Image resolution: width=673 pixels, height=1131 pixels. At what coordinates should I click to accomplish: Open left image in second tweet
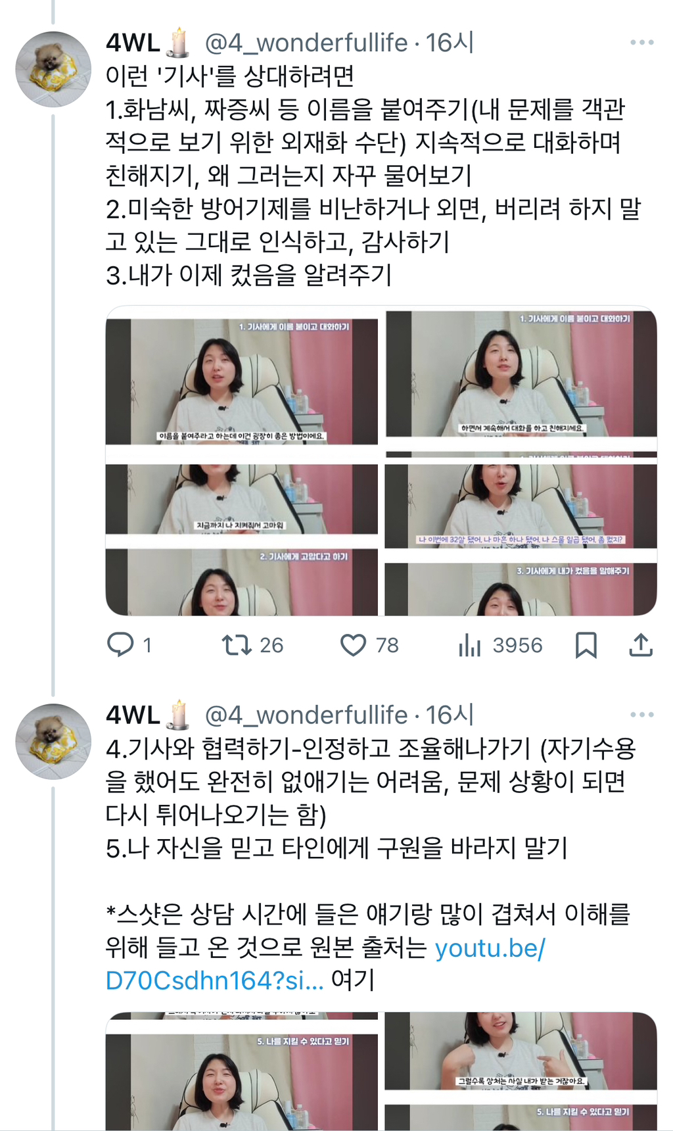pos(241,1071)
